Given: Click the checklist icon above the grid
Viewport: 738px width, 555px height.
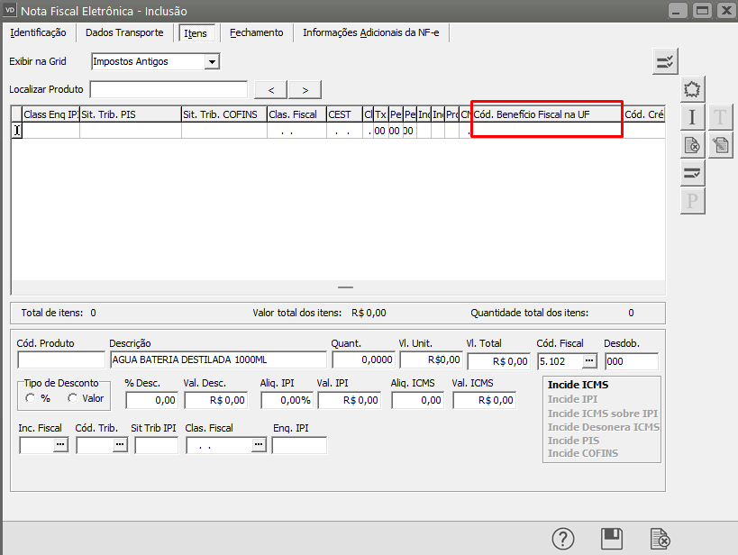Looking at the screenshot, I should 665,61.
